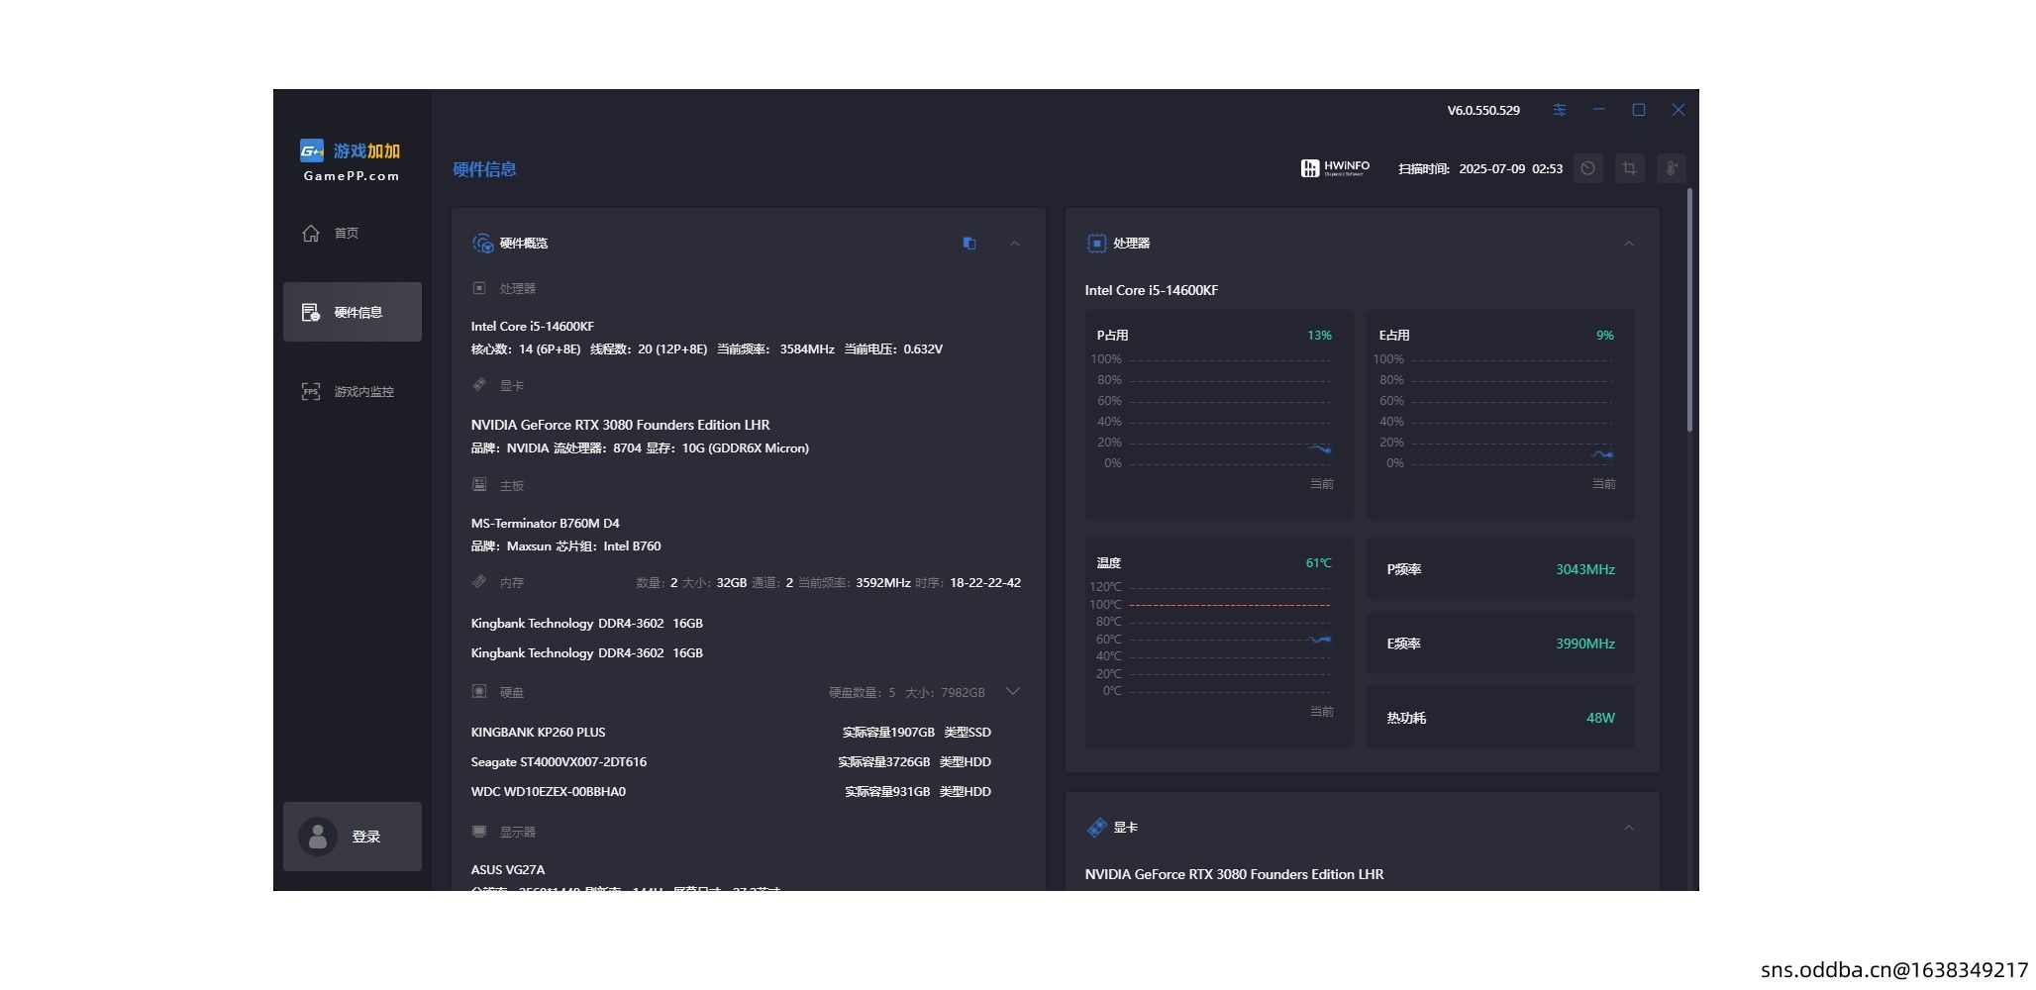Image resolution: width=2036 pixels, height=990 pixels.
Task: Click MS-Terminator B760M D4 motherboard text
Action: pos(546,524)
